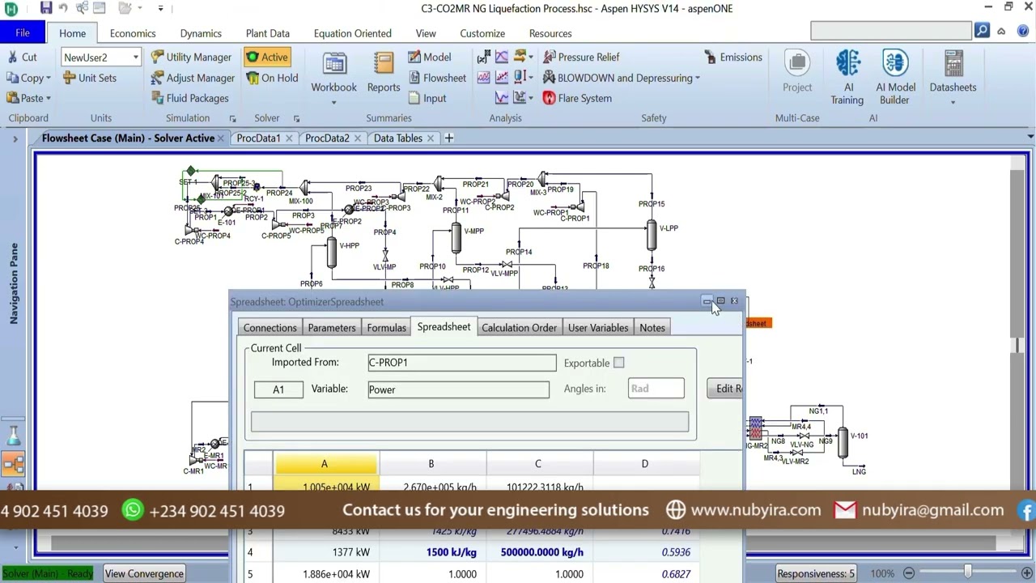The image size is (1036, 583).
Task: Open the Simulation group dialog launcher
Action: coord(232,118)
